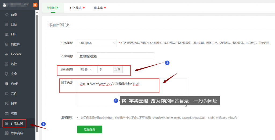Image resolution: width=275 pixels, height=140 pixels.
Task: Click the monitor icon beside 监控
Action: click(7, 64)
